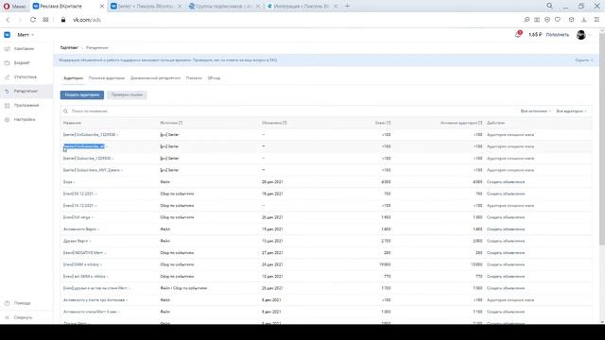Image resolution: width=605 pixels, height=340 pixels.
Task: Open the Все источники filter dropdown
Action: click(536, 111)
